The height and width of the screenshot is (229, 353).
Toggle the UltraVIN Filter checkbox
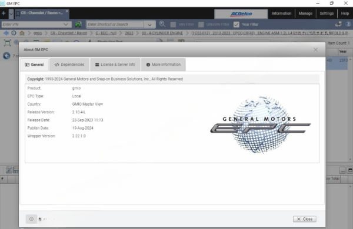[x=201, y=25]
